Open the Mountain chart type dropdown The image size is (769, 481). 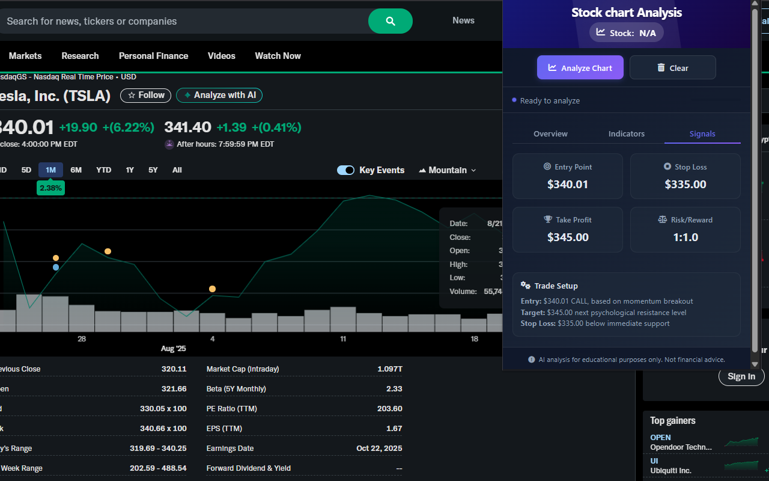coord(448,170)
